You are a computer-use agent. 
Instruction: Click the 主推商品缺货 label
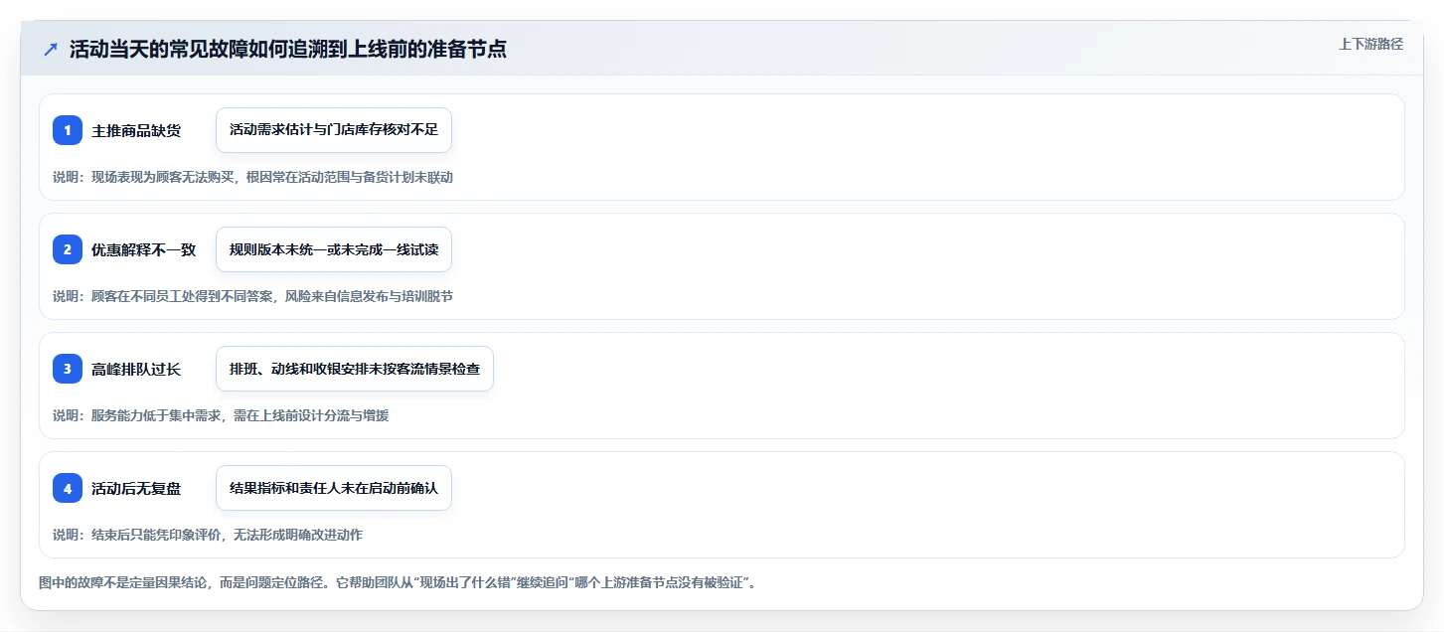coord(136,130)
